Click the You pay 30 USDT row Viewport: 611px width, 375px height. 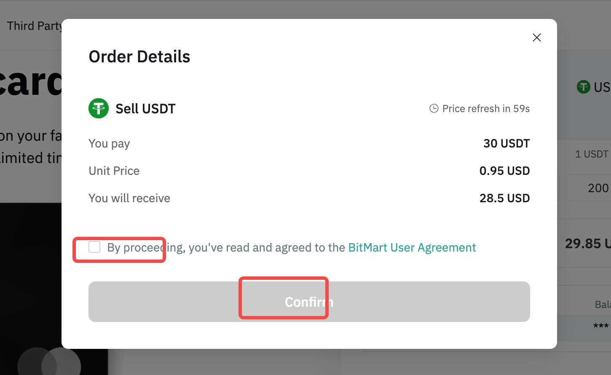coord(309,143)
